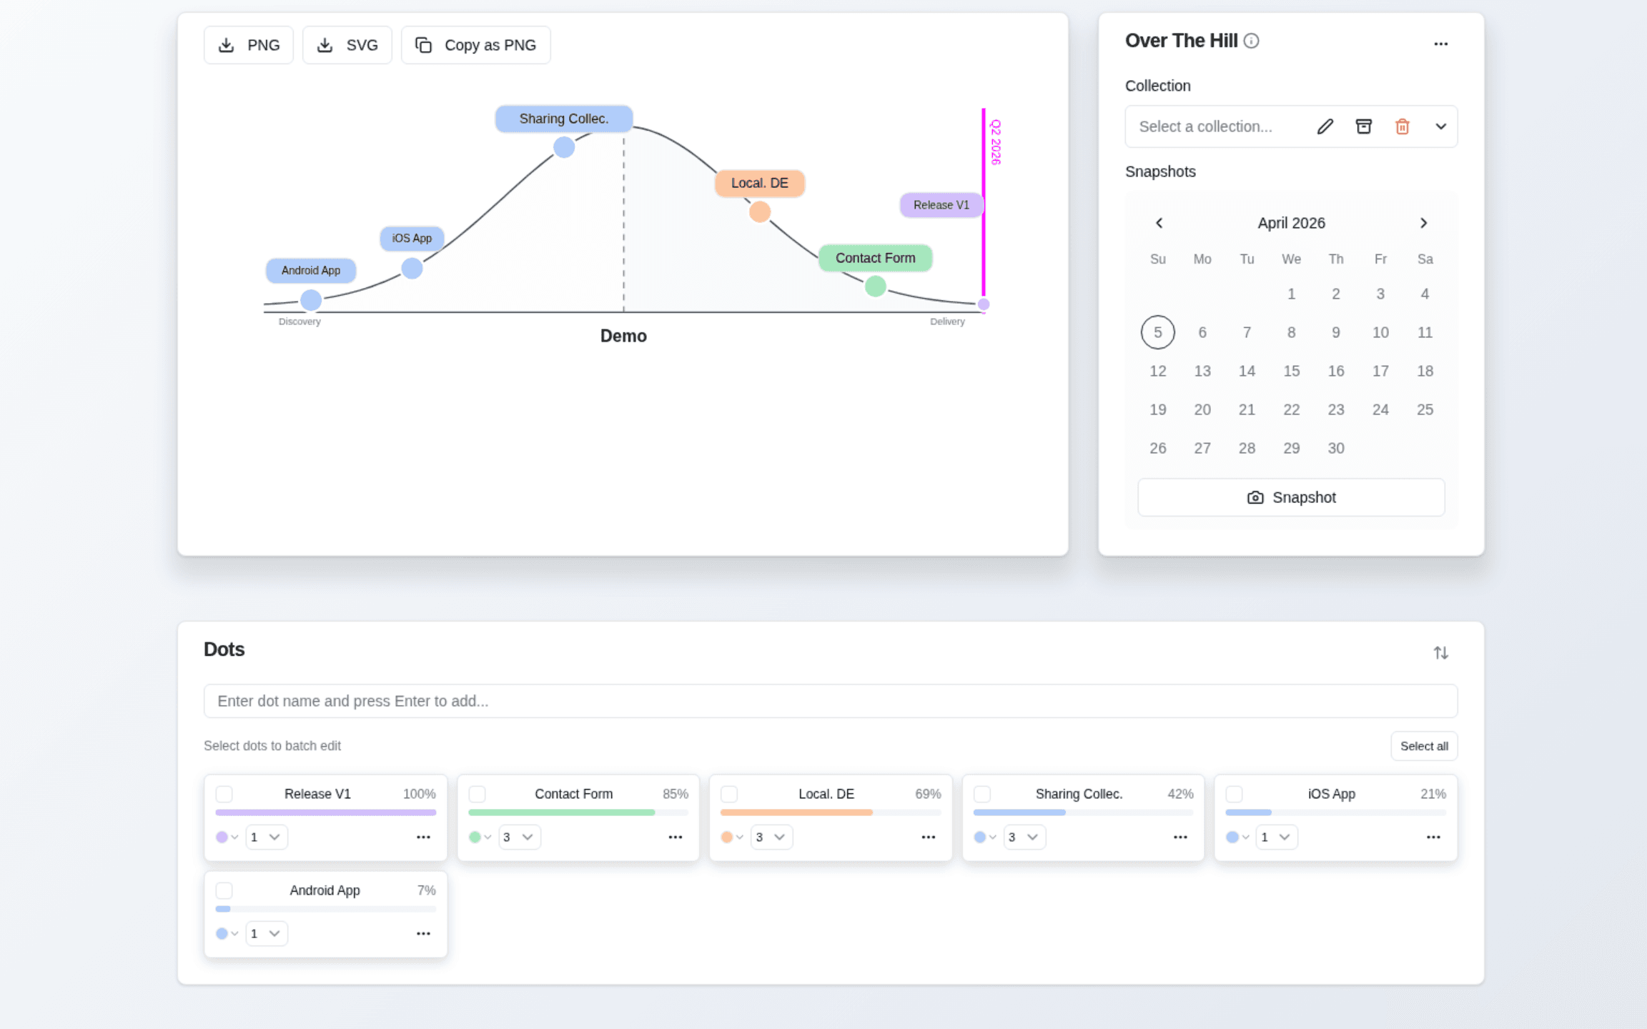Copy the chart as PNG
1647x1029 pixels.
click(x=475, y=45)
